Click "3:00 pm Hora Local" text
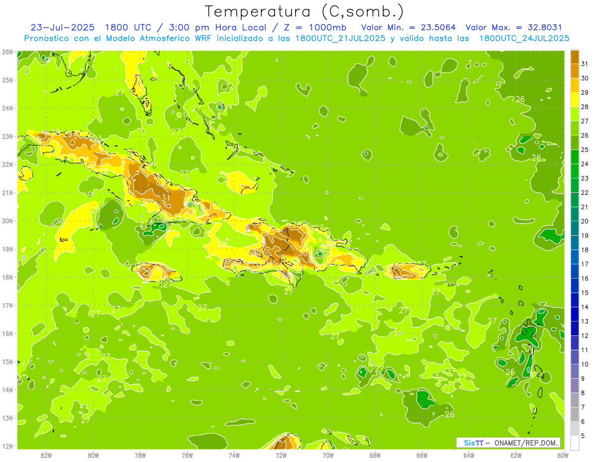Viewport: 598px width, 462px height. click(217, 27)
